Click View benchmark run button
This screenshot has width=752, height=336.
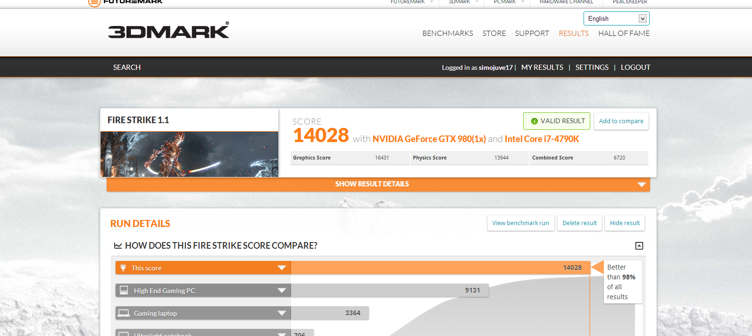click(520, 223)
